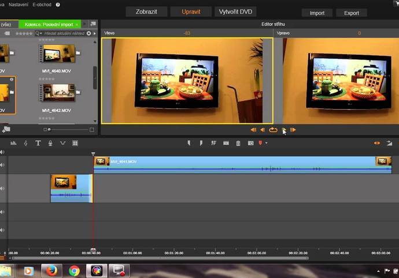Set mark-in on the timeline
The image size is (399, 278).
[189, 143]
